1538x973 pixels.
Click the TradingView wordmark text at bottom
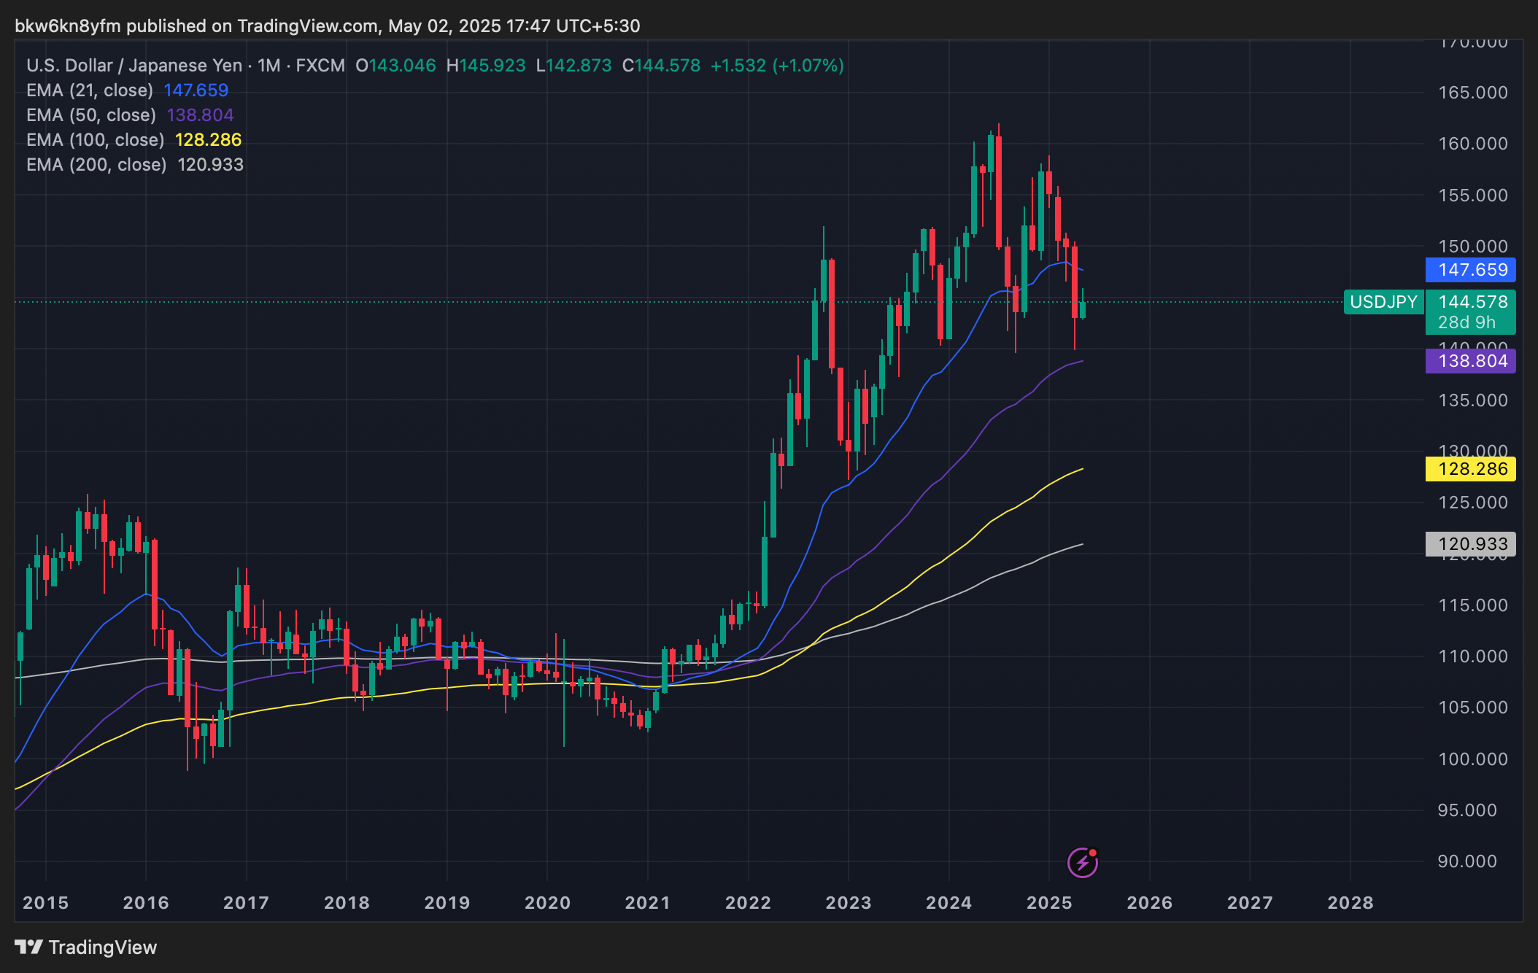102,947
